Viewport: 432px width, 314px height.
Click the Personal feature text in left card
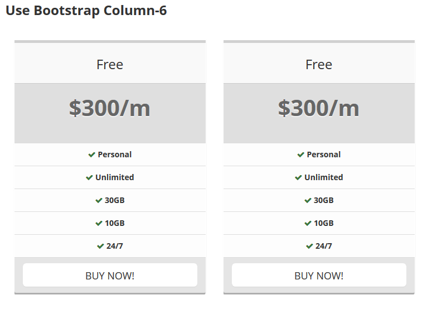click(x=115, y=154)
